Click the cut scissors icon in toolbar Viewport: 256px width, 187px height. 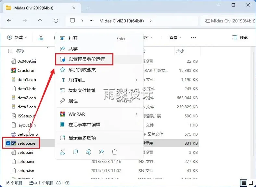point(41,38)
